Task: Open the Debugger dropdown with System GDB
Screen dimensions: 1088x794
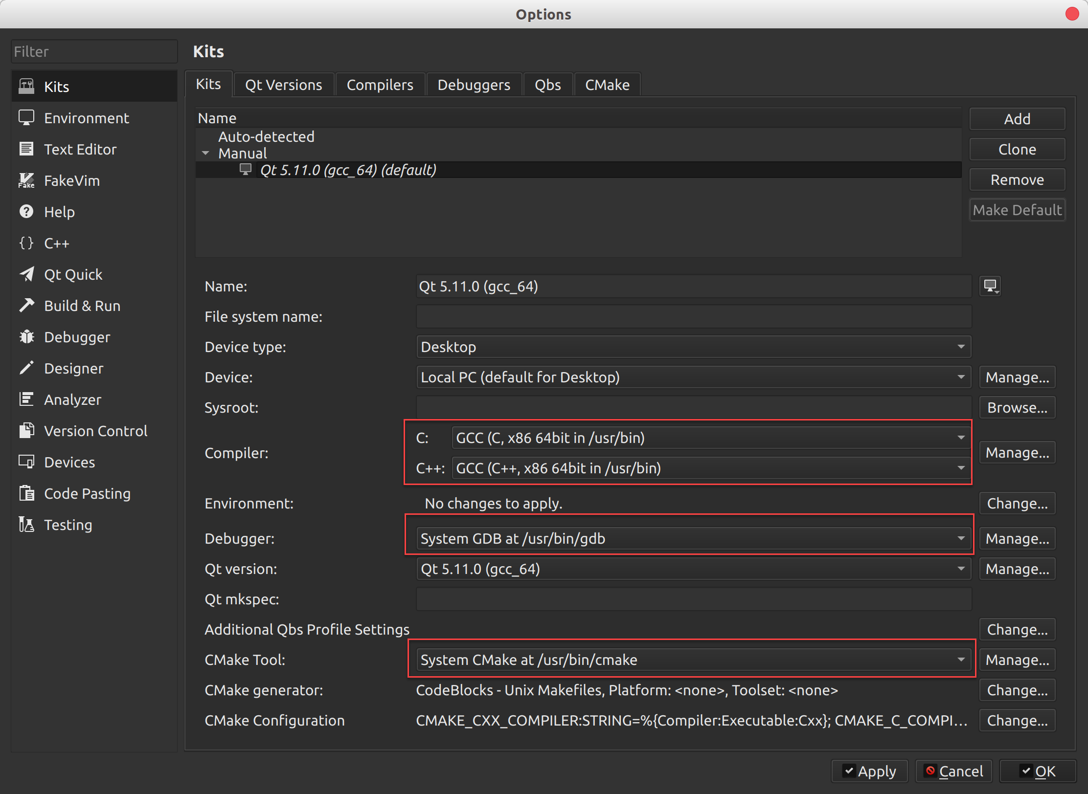Action: point(694,538)
